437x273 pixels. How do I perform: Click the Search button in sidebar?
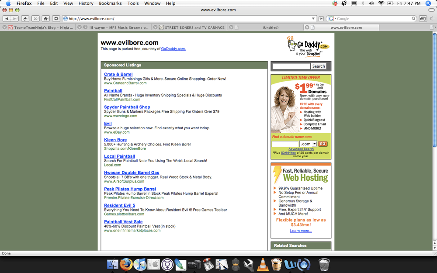(x=319, y=66)
